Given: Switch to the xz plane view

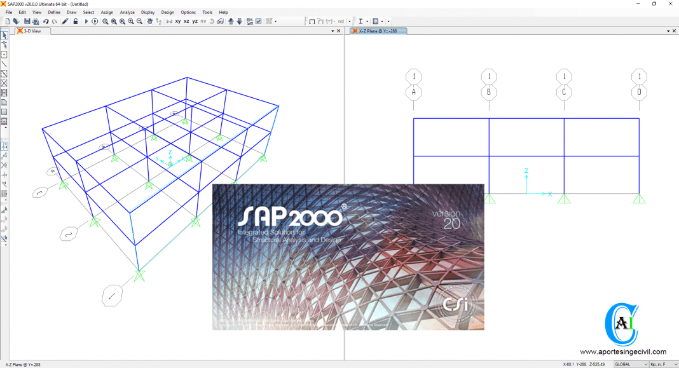Looking at the screenshot, I should (186, 22).
